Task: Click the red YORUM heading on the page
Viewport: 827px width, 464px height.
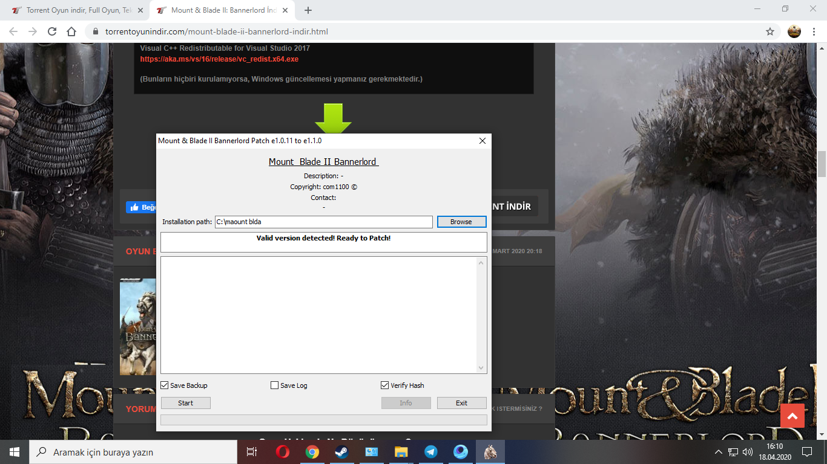Action: [141, 409]
